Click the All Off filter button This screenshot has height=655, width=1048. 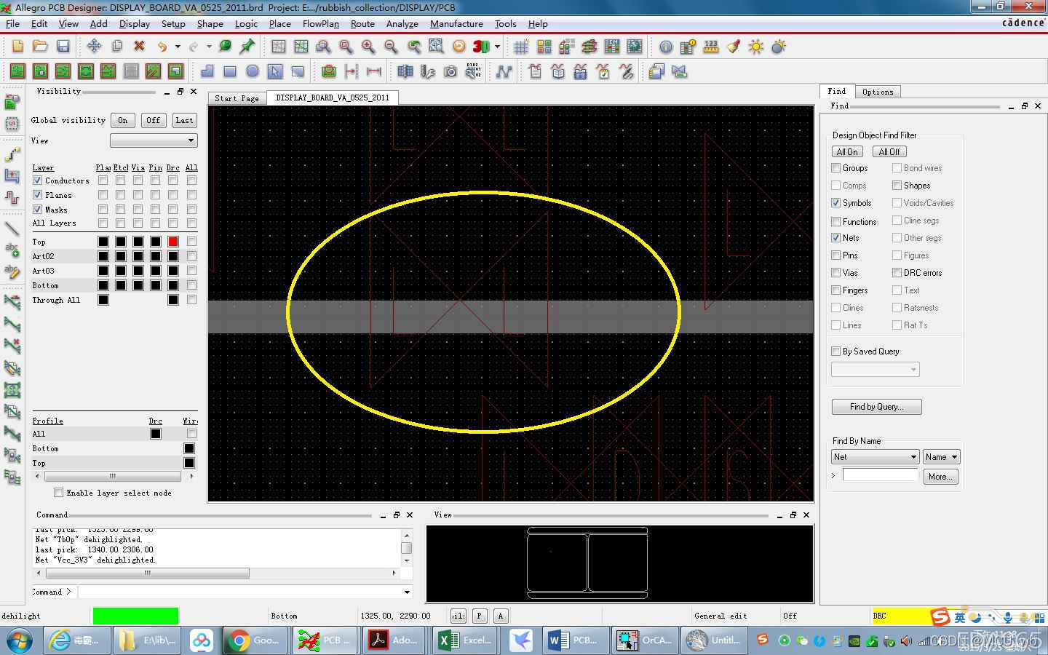click(x=889, y=151)
